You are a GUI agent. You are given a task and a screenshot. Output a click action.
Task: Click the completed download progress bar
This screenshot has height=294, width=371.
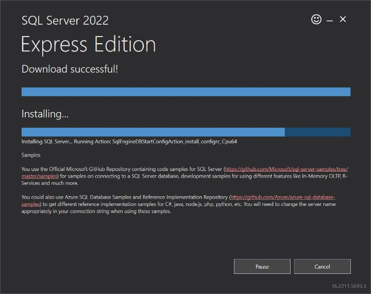coord(186,92)
